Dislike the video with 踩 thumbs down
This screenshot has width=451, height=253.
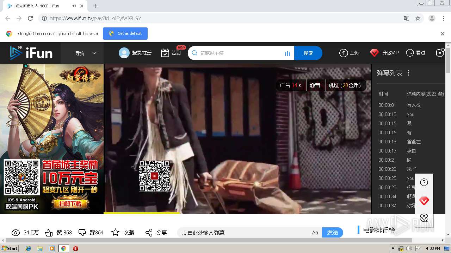click(82, 233)
